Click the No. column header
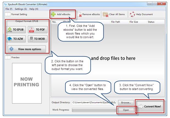Viewport: 170px width, 118px height. point(54,22)
